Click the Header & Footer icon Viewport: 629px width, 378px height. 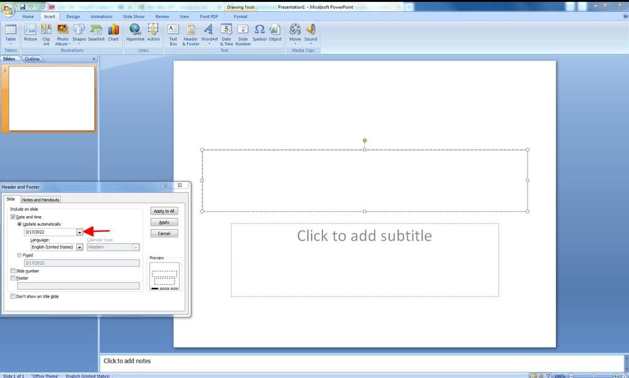pos(190,29)
